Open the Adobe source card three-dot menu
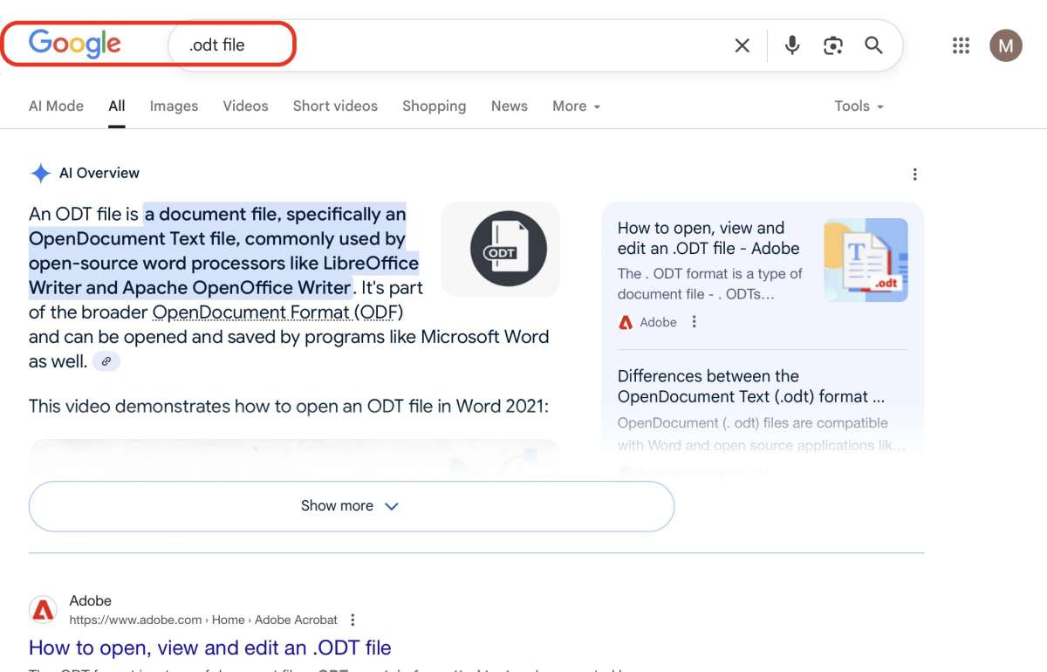The width and height of the screenshot is (1047, 672). (x=695, y=322)
